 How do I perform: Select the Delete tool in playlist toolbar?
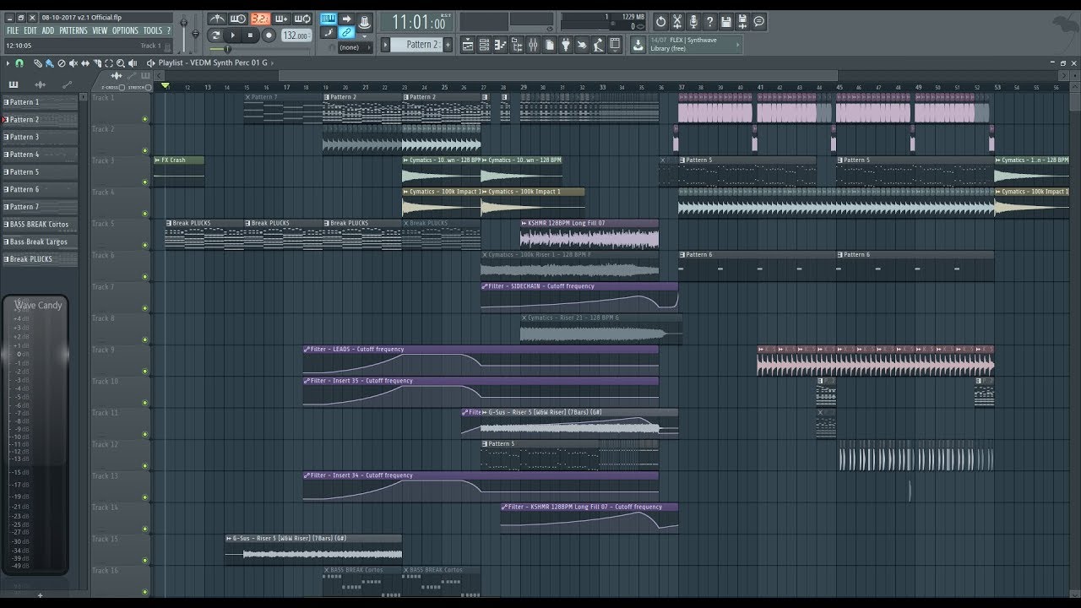tap(61, 63)
